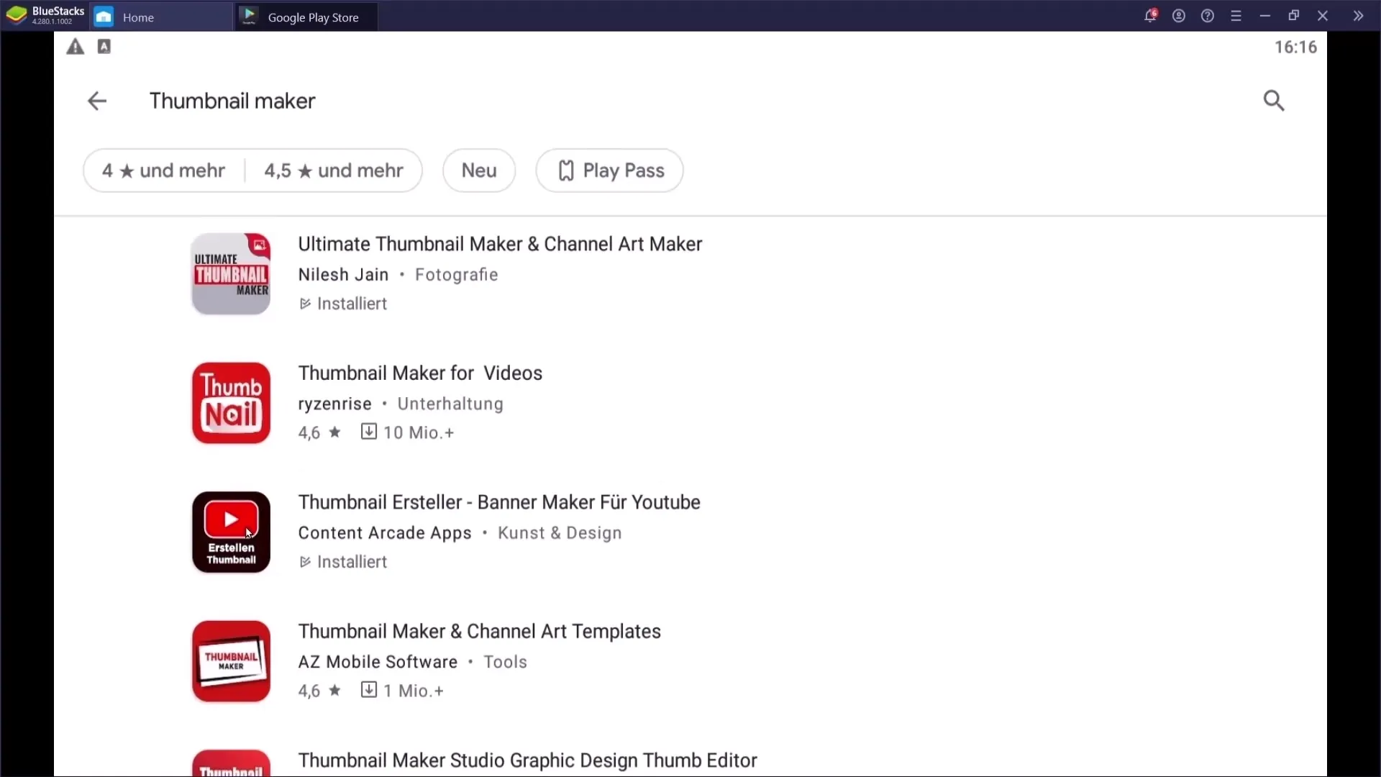1381x777 pixels.
Task: Click the warning triangle status icon
Action: [x=76, y=47]
